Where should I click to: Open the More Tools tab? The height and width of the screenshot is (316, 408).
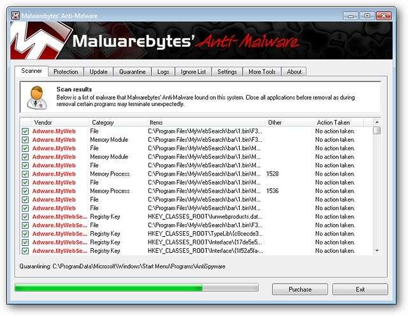262,71
